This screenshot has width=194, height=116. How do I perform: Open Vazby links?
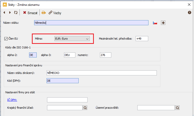coord(55,13)
